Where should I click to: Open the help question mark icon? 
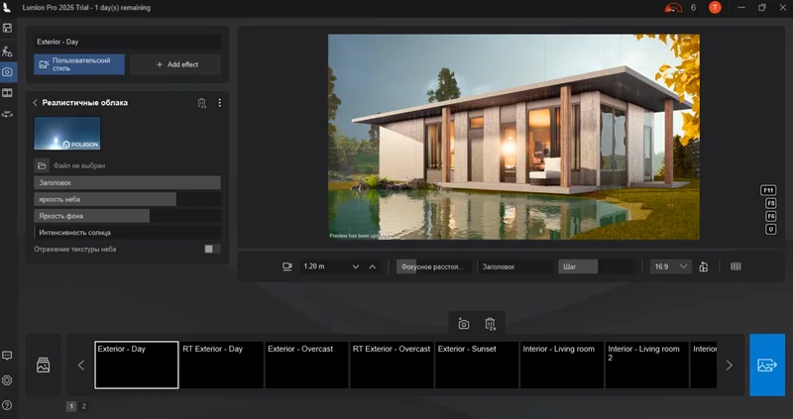tap(7, 405)
